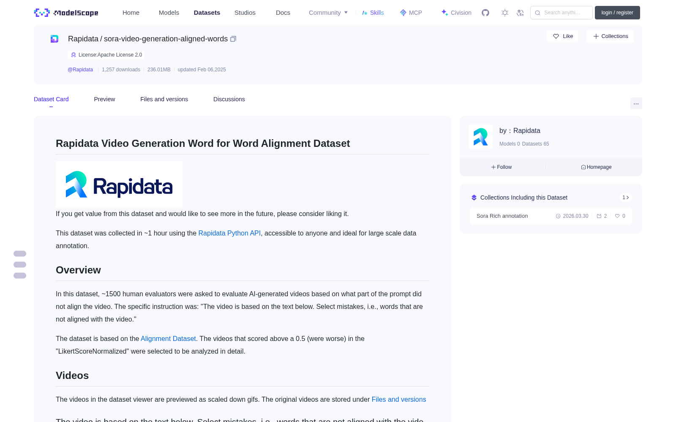Like this dataset
The image size is (676, 422).
tap(562, 36)
